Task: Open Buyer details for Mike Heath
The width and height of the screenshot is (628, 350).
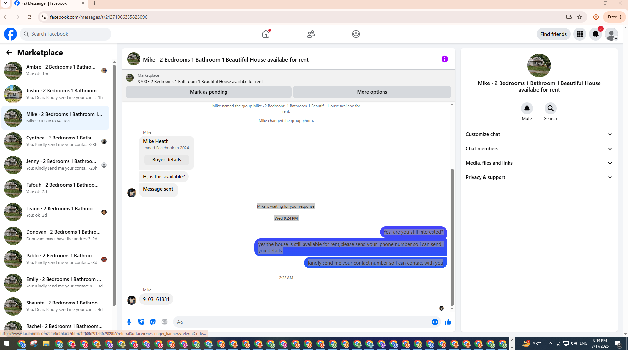Action: [167, 160]
